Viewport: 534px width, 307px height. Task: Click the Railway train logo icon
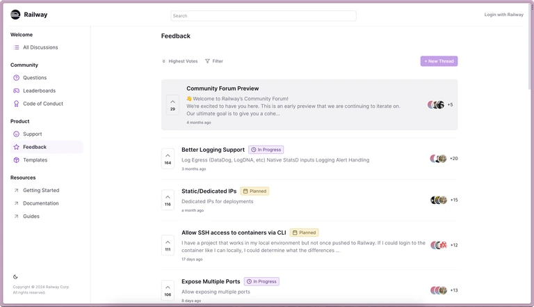[x=15, y=15]
